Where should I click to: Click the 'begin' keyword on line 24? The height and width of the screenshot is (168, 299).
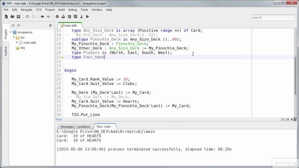pos(70,70)
